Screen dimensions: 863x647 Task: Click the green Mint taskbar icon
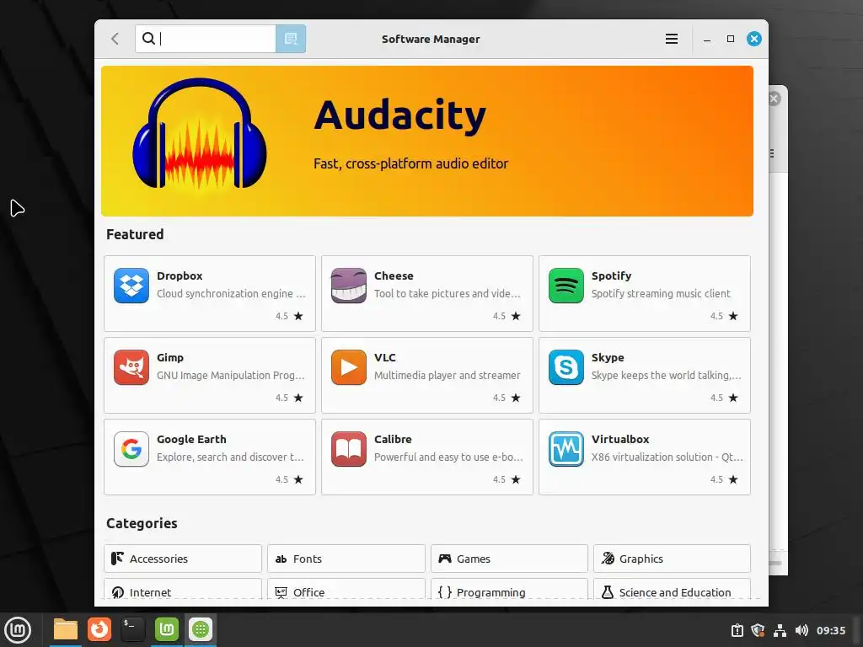[x=167, y=629]
